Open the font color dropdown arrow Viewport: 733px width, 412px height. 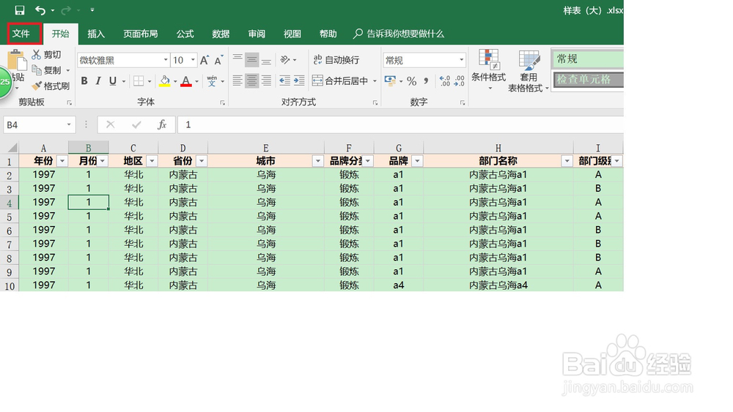click(x=196, y=81)
